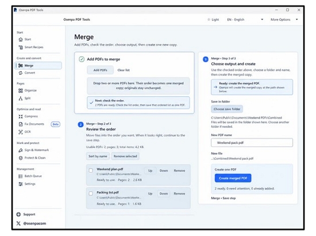The height and width of the screenshot is (236, 316).
Task: Open the X @osenpacom social icon
Action: pyautogui.click(x=18, y=223)
